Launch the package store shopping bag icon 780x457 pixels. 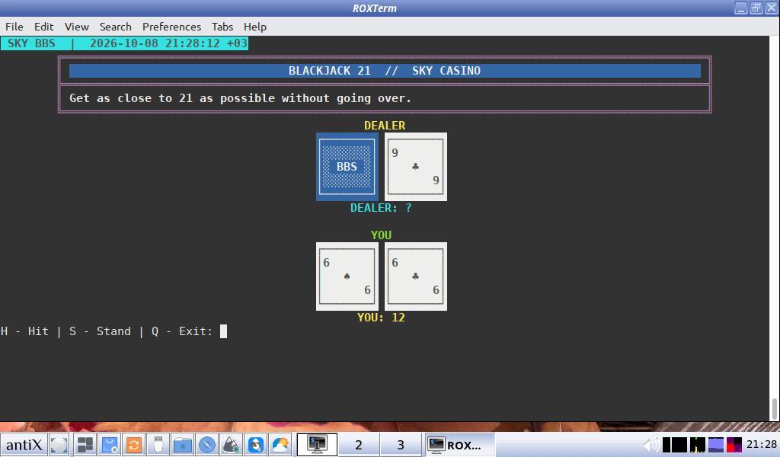(110, 445)
